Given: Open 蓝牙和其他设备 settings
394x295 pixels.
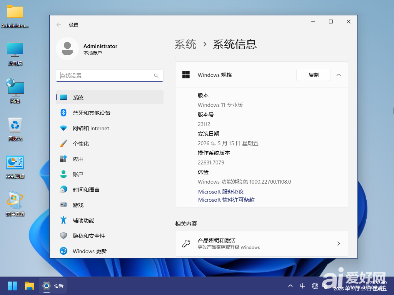Looking at the screenshot, I should tap(110, 113).
